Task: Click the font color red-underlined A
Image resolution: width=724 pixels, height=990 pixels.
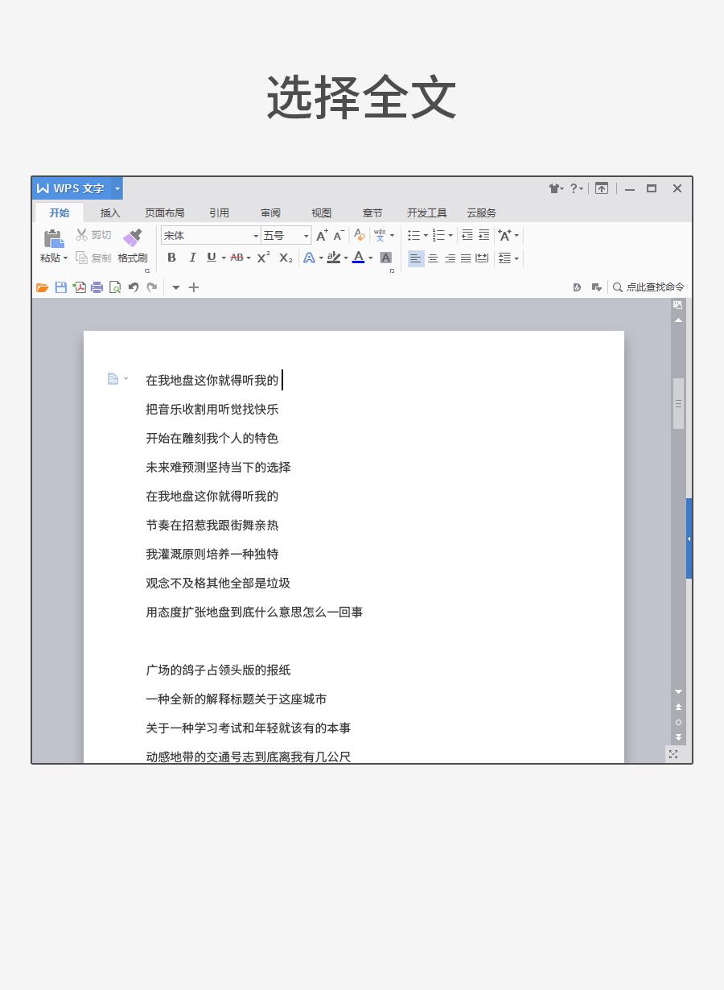Action: click(x=359, y=258)
